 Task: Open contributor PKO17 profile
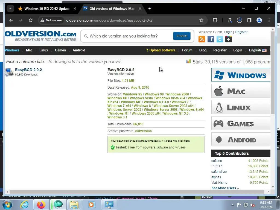pyautogui.click(x=217, y=166)
